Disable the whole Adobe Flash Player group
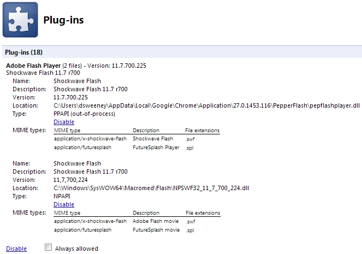This screenshot has width=362, height=254. [16, 249]
